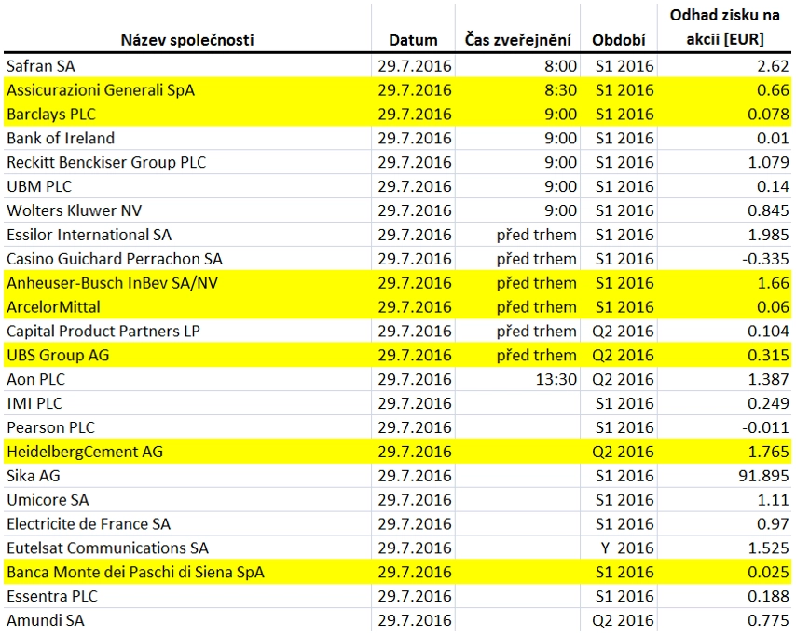Screen dimensions: 796x636
Task: Click 'před trhem' in the ArcelorMittal row
Action: [x=537, y=307]
